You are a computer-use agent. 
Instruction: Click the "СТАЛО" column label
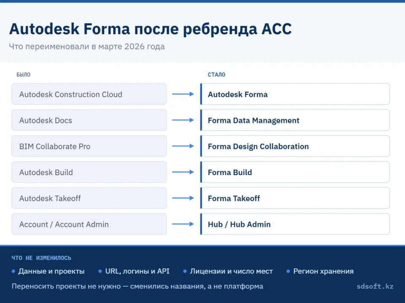(216, 75)
